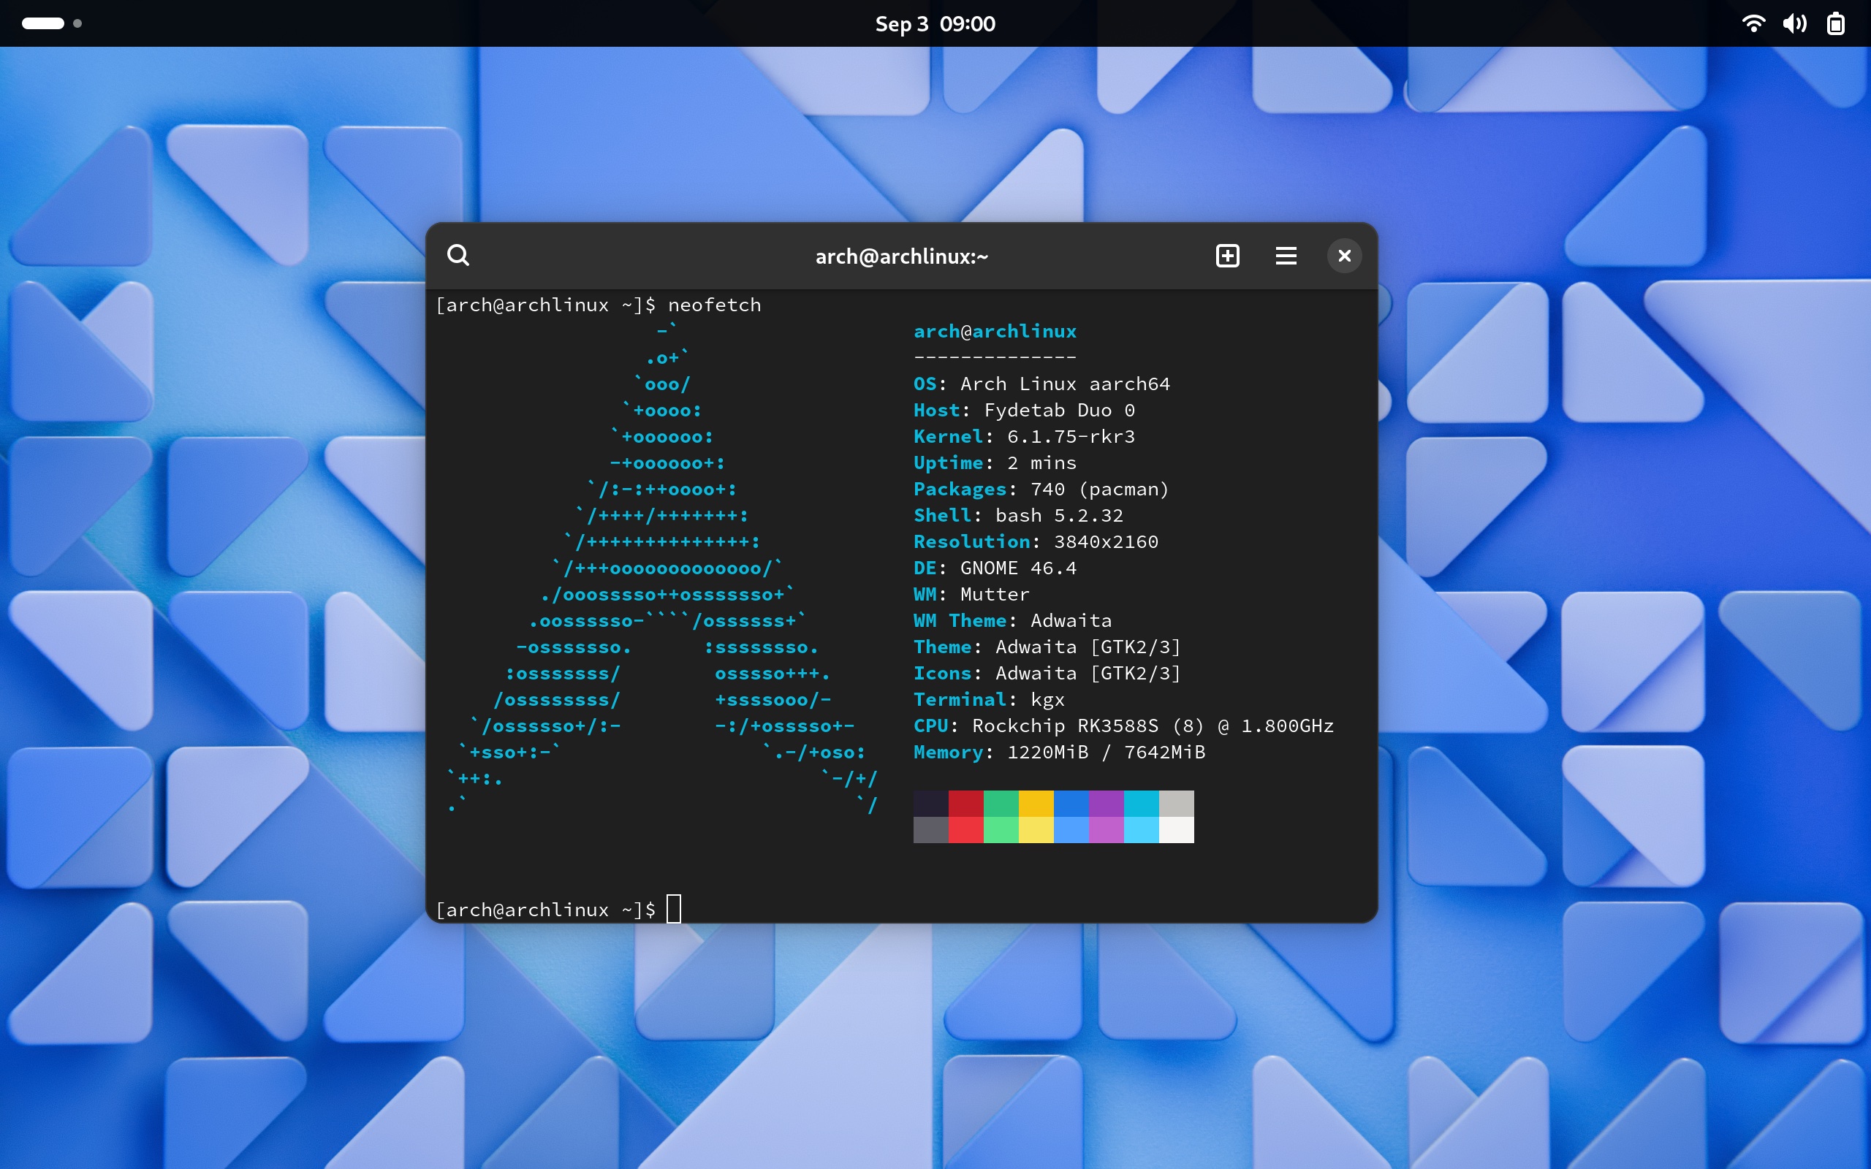Open new terminal tab with plus icon
The image size is (1871, 1169).
pyautogui.click(x=1226, y=254)
